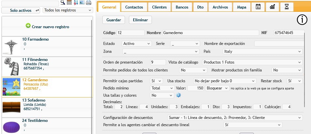
Task: Open the Todos los registros dropdown
Action: pyautogui.click(x=68, y=10)
